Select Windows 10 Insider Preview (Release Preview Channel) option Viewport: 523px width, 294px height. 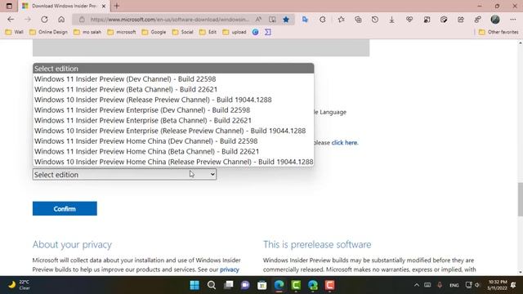(x=173, y=100)
